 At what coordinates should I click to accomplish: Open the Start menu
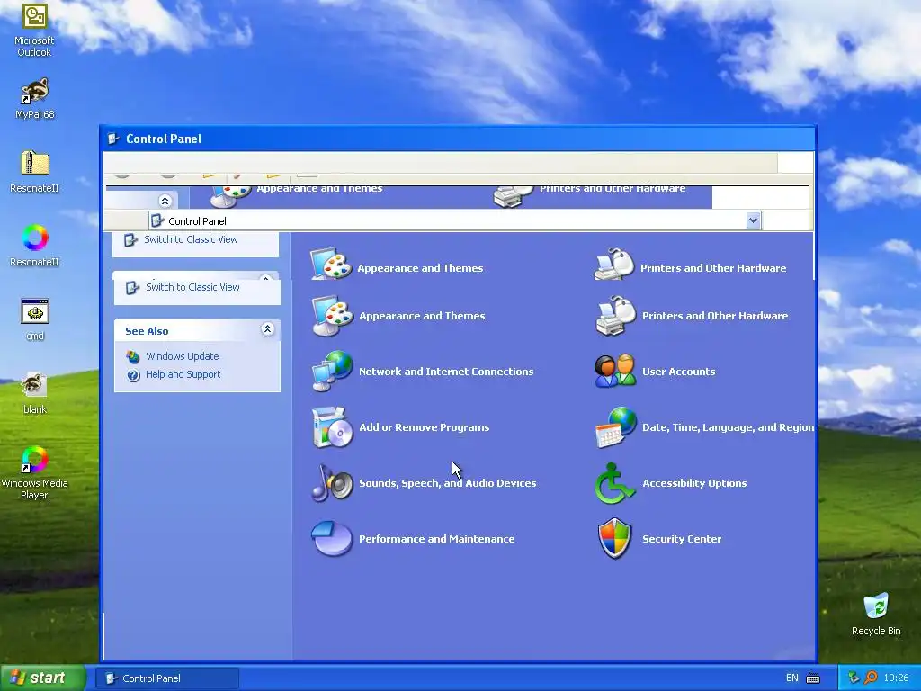42,678
